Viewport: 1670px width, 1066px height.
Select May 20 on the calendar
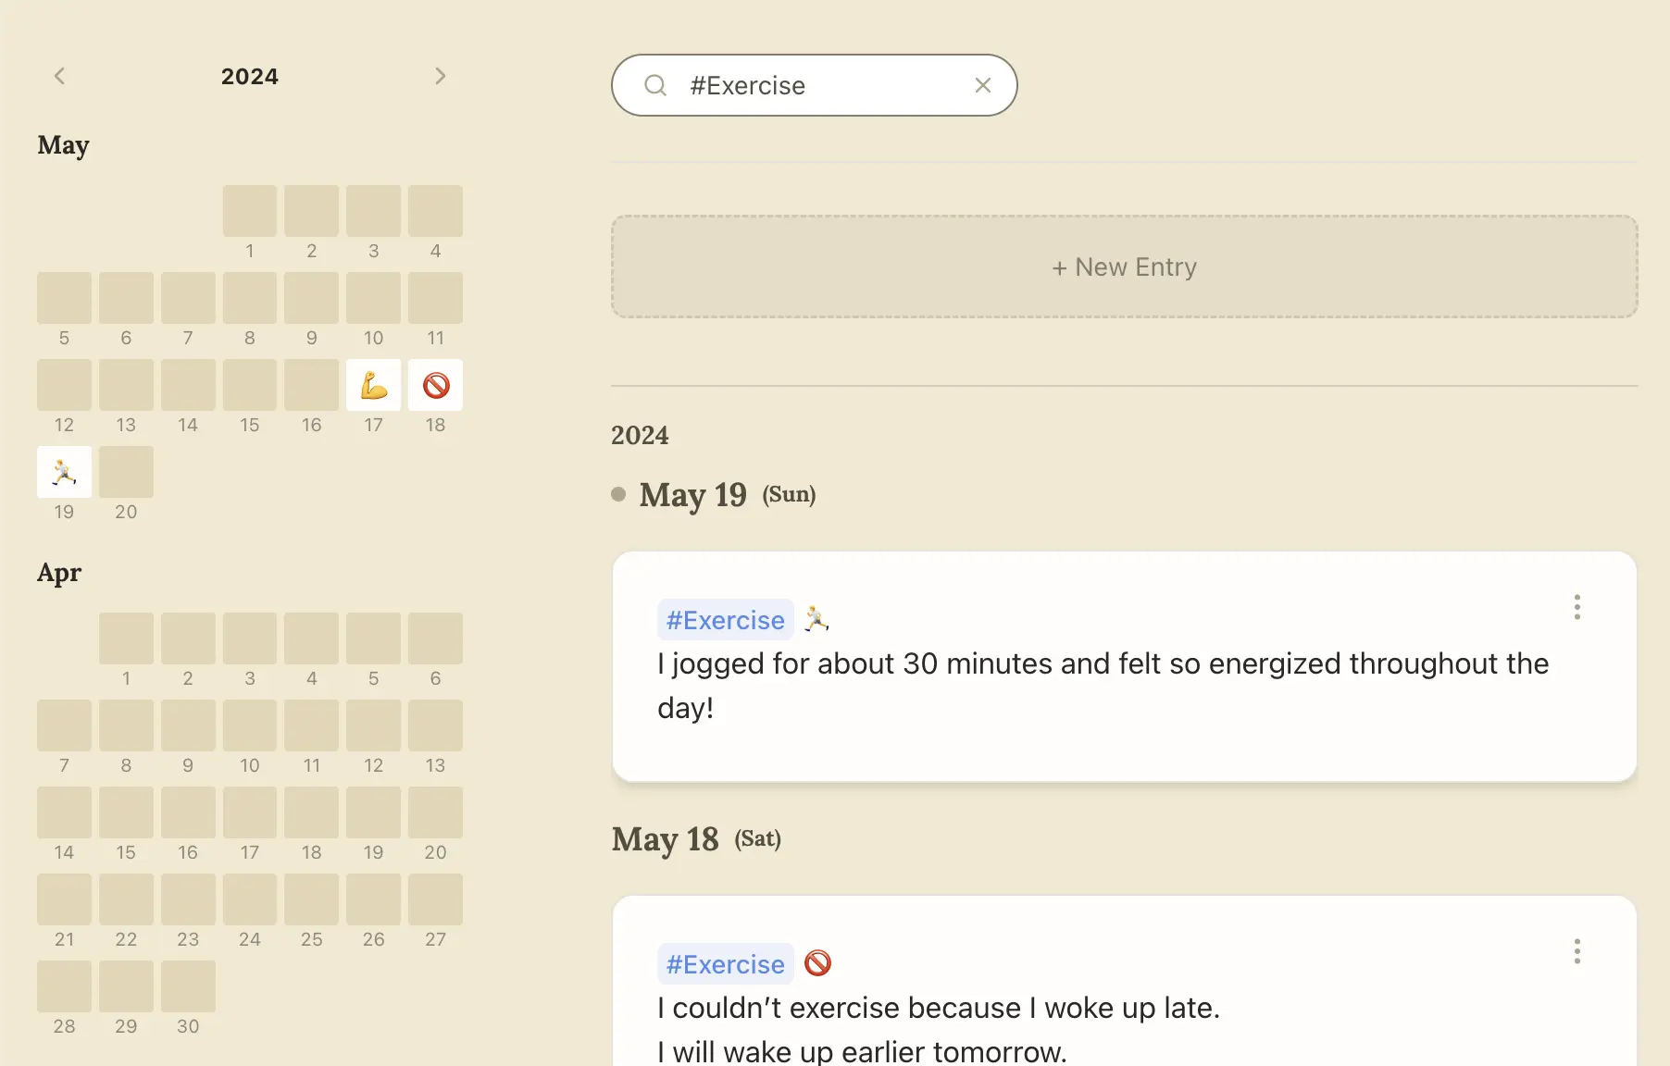point(126,472)
